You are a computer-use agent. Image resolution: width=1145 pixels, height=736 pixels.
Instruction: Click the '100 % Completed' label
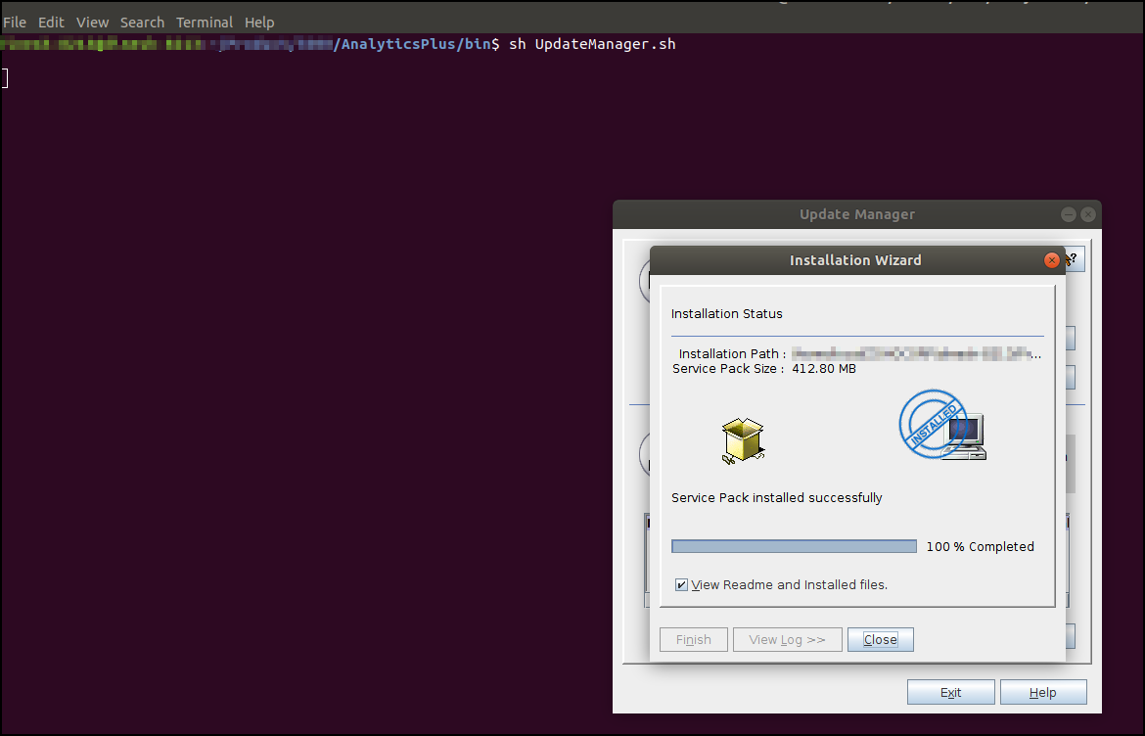tap(980, 547)
